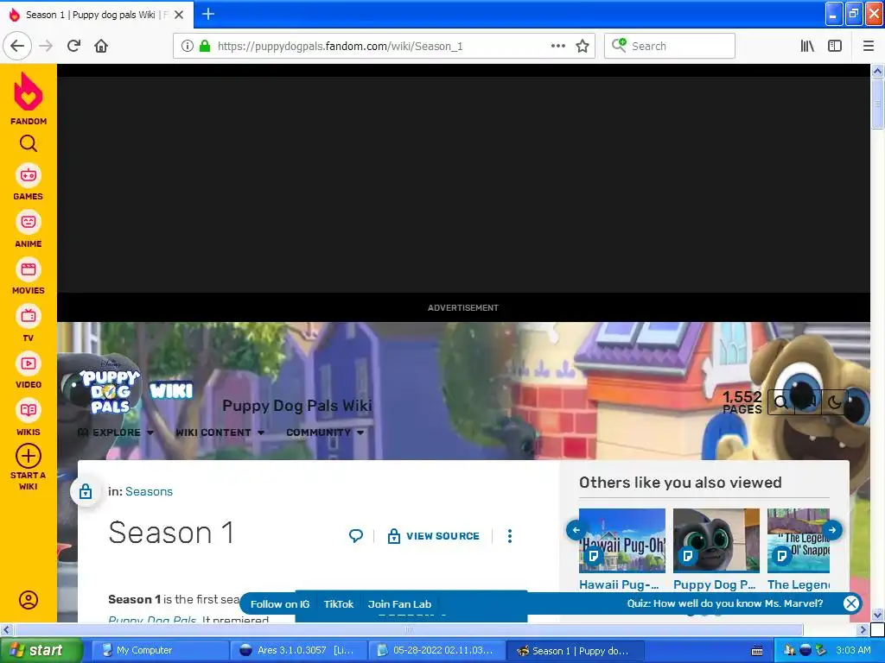
Task: View site information icon in address bar
Action: tap(187, 46)
